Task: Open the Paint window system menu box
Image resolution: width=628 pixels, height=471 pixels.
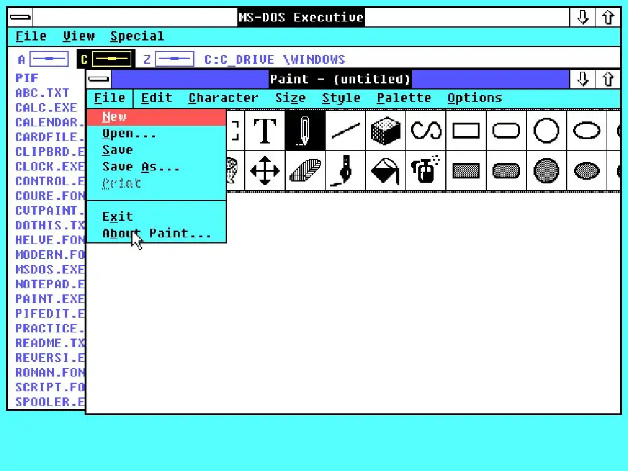Action: tap(99, 79)
